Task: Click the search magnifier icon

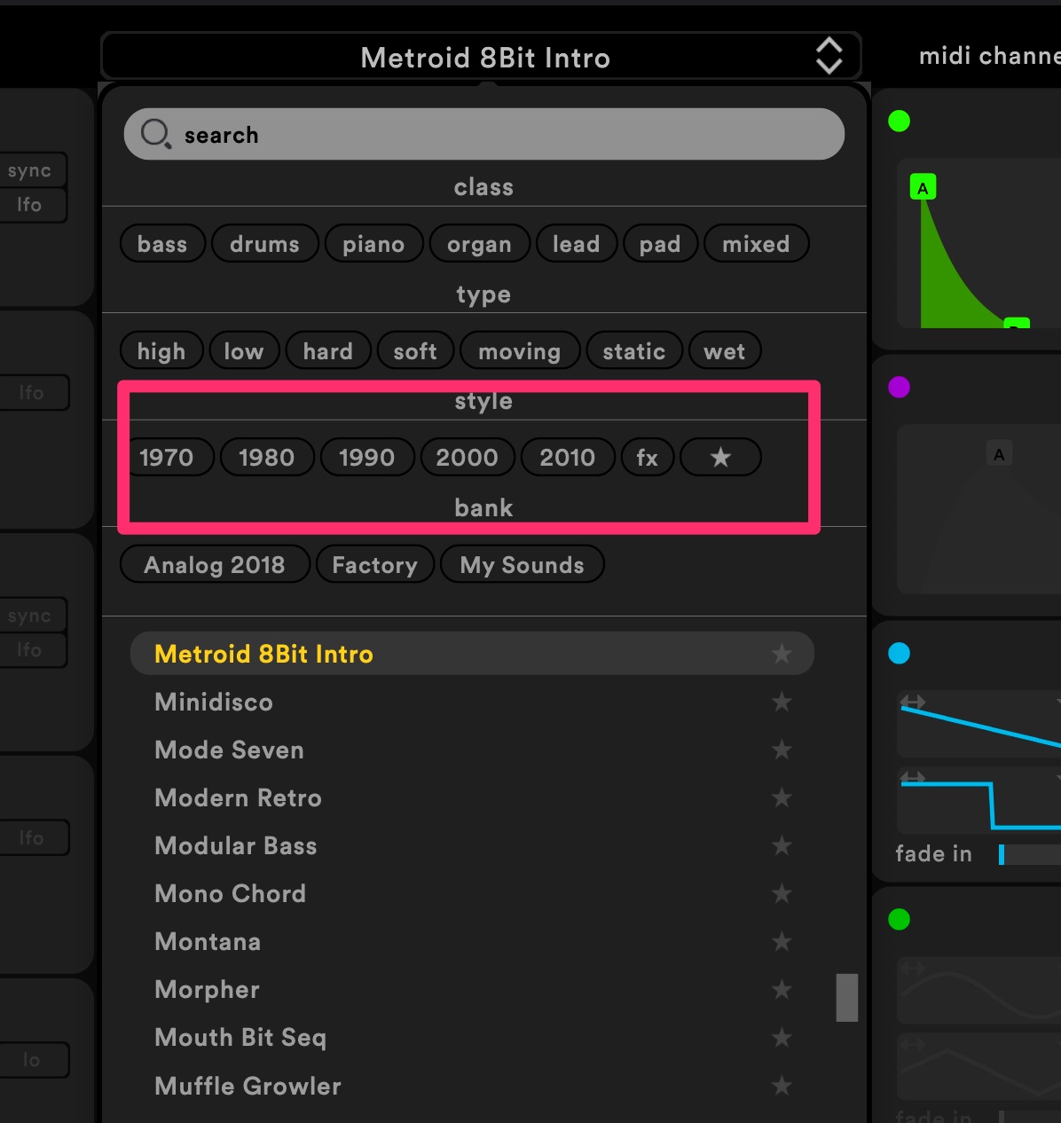Action: click(x=156, y=135)
